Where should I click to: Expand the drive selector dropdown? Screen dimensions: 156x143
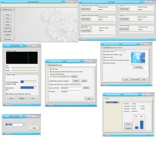click(x=119, y=102)
